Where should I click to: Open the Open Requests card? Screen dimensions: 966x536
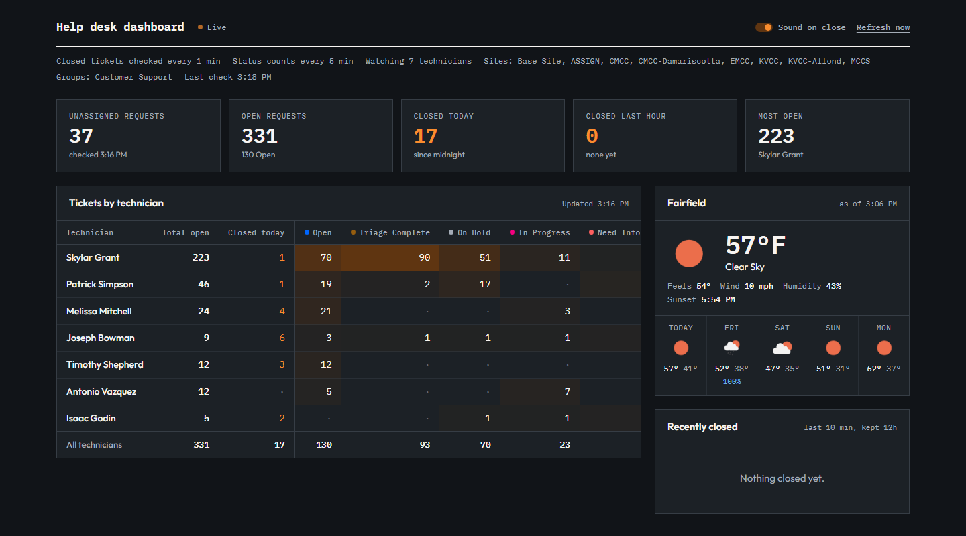pyautogui.click(x=311, y=136)
